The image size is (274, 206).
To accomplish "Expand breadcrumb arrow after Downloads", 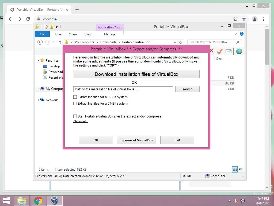I will 119,42.
